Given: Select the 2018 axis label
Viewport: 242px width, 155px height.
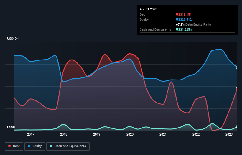Looking at the screenshot, I should (x=64, y=134).
